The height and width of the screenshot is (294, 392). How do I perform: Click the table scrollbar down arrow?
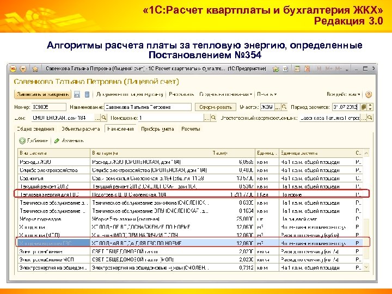(x=366, y=267)
